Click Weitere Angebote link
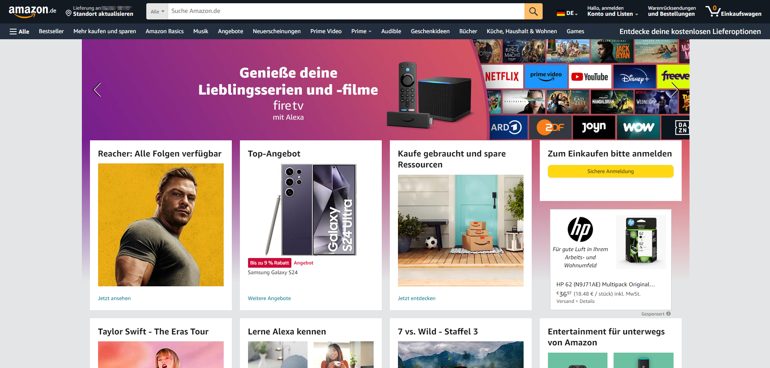 (269, 298)
